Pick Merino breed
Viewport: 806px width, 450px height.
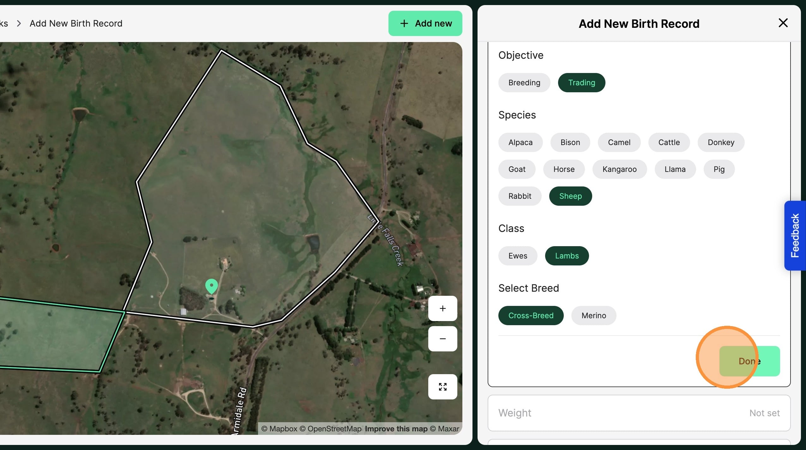[593, 315]
